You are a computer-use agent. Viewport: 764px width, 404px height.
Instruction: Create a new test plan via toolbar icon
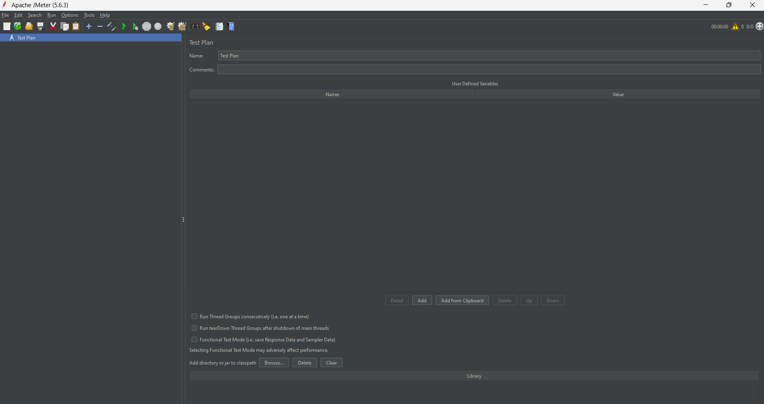(x=7, y=26)
